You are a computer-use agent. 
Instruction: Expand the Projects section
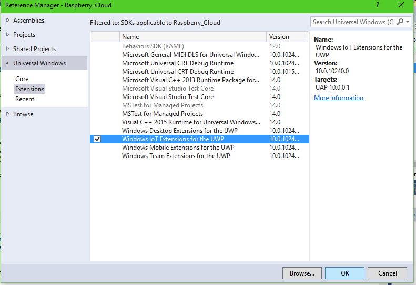pyautogui.click(x=8, y=35)
